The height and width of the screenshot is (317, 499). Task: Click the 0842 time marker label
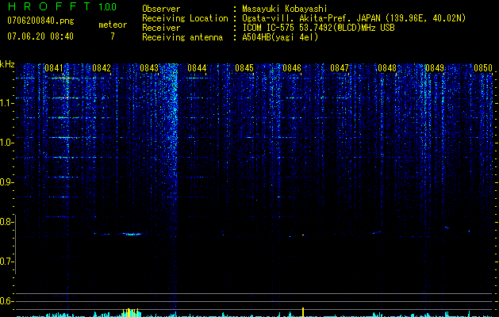(x=102, y=68)
